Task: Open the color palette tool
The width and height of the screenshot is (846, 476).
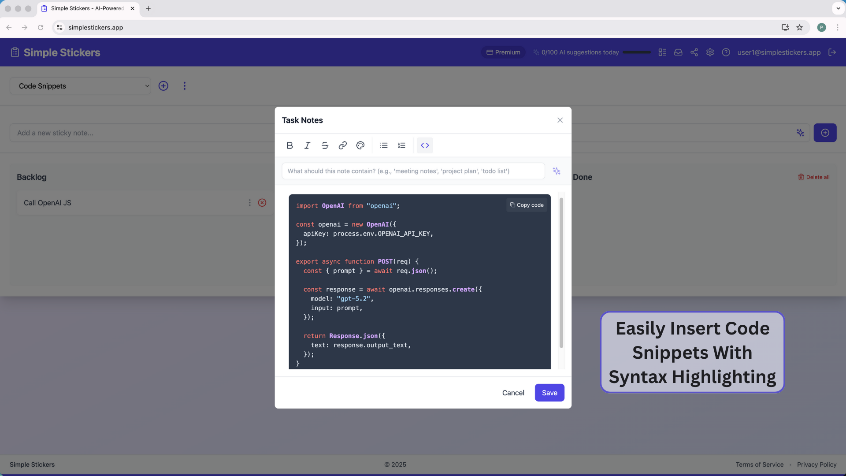Action: tap(360, 145)
